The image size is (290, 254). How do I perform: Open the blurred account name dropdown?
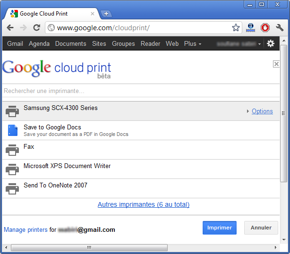239,44
